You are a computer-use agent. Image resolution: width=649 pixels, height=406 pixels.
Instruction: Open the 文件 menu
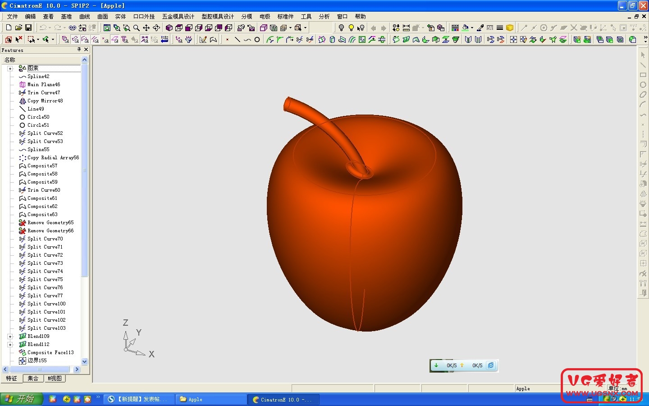pyautogui.click(x=12, y=16)
